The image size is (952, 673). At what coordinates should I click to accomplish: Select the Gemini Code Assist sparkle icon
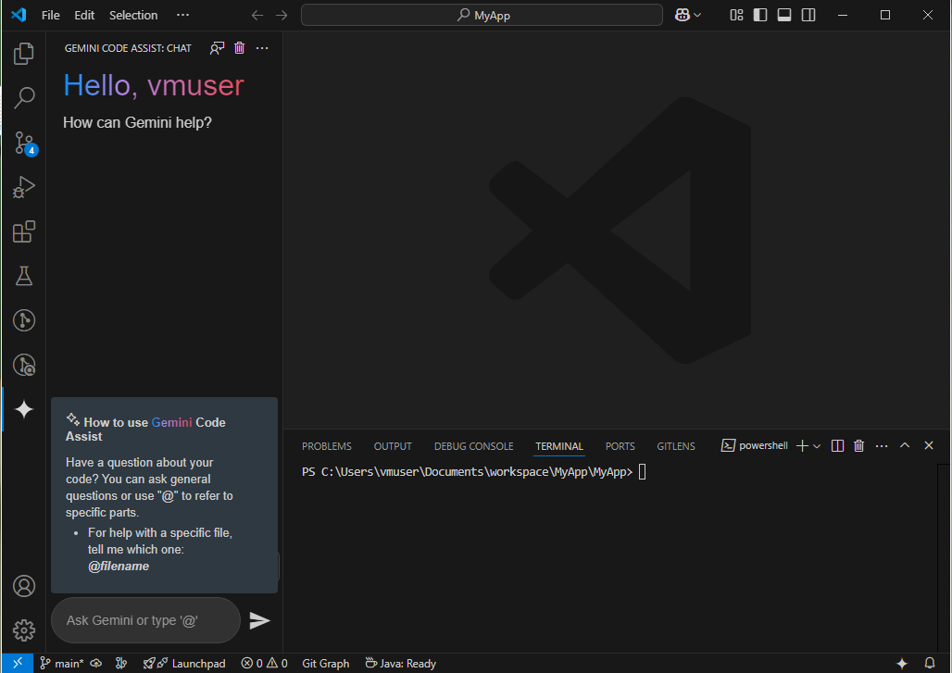[24, 409]
